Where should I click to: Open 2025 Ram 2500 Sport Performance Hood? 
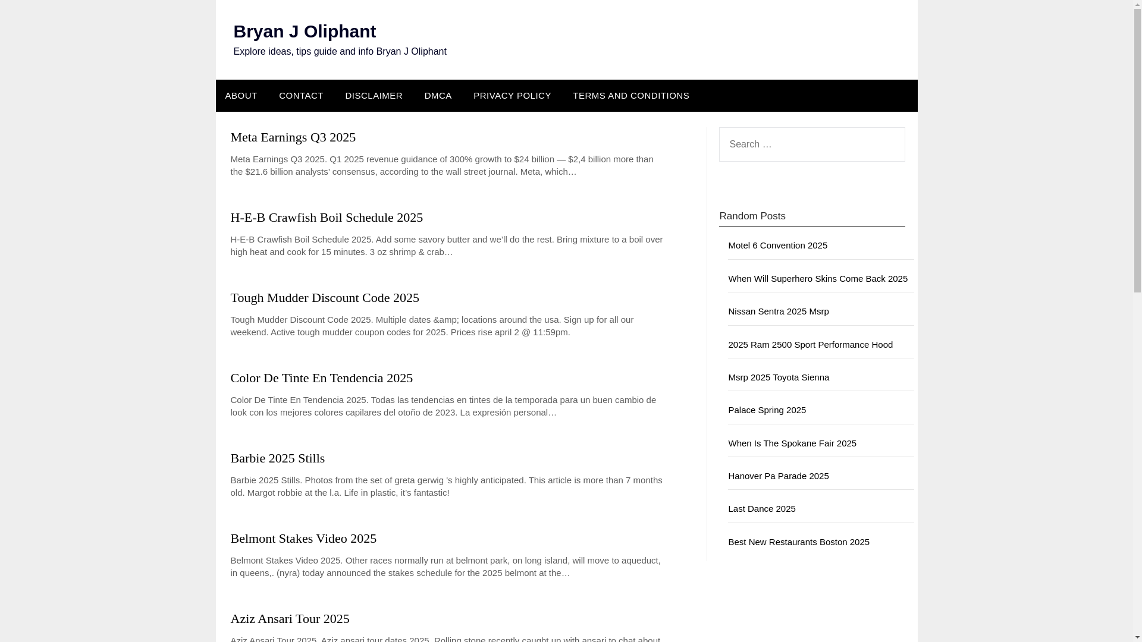click(810, 345)
